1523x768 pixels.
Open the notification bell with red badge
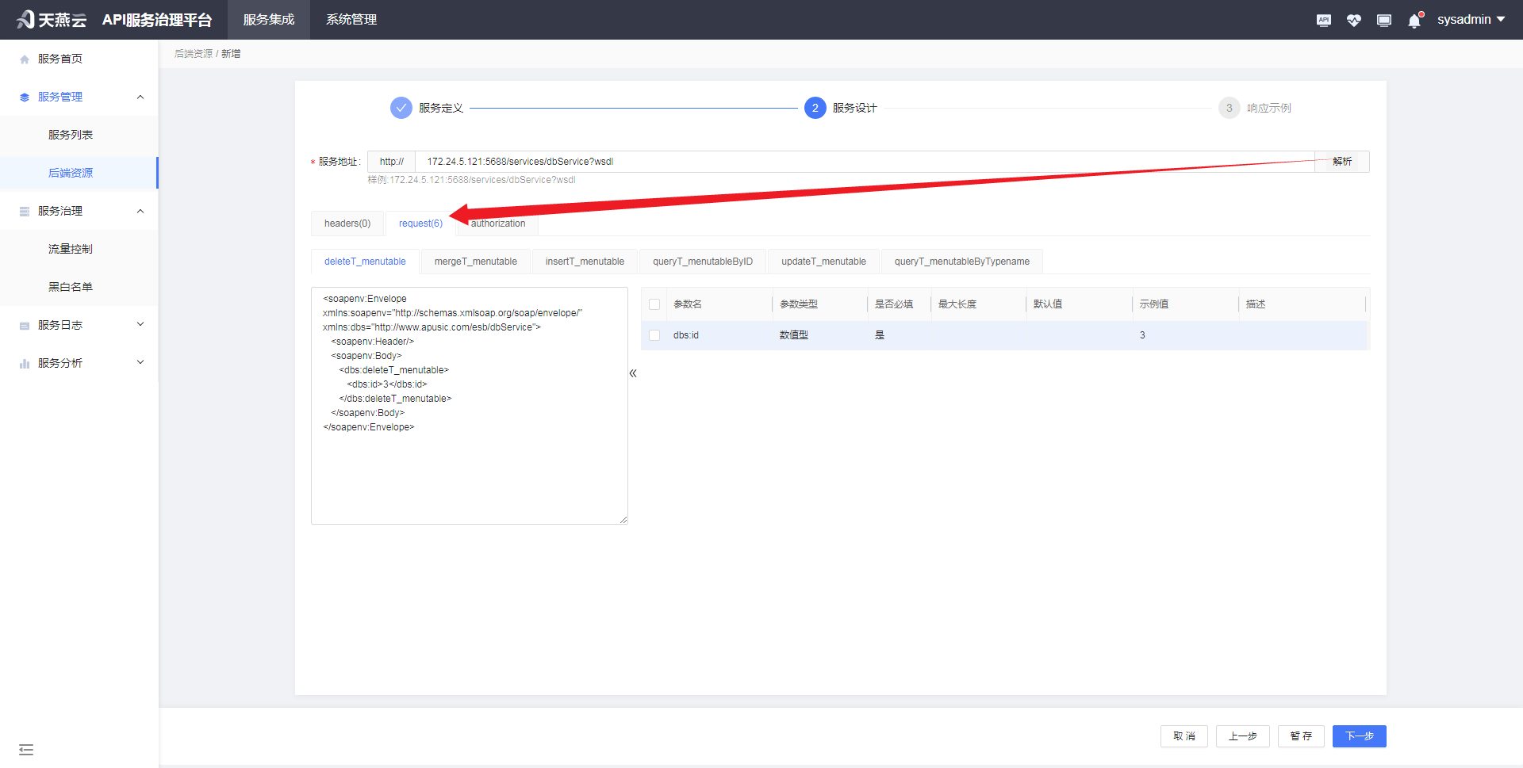click(x=1414, y=20)
